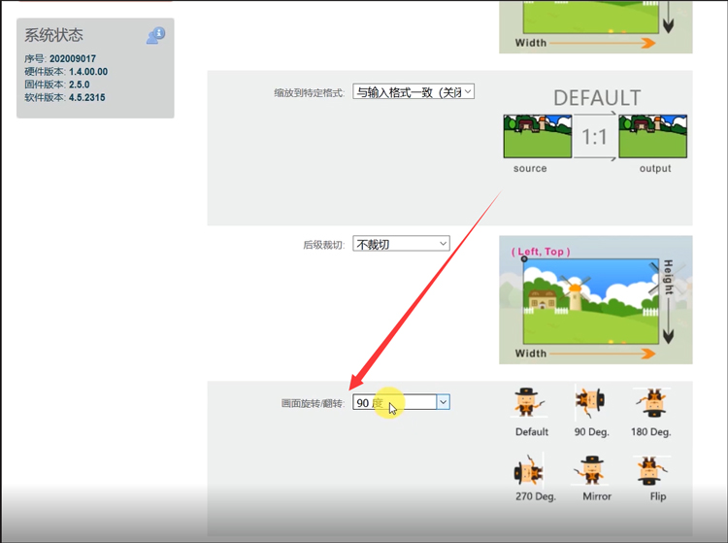Click the output preview thumbnail
This screenshot has height=543, width=728.
point(654,137)
